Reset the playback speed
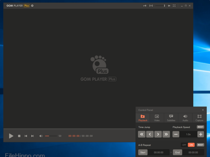 coord(200,127)
